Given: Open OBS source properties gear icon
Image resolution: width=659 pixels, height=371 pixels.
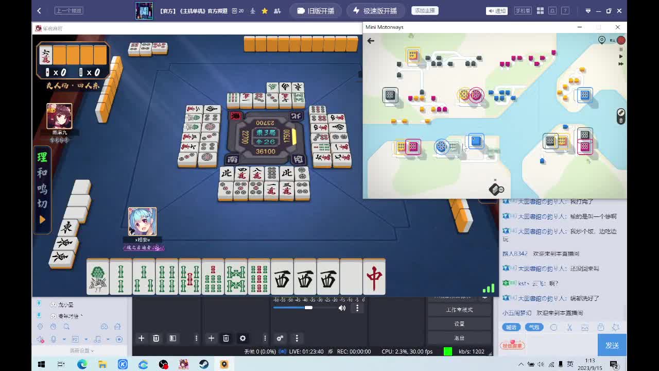Looking at the screenshot, I should 242,338.
